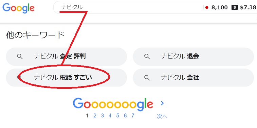Image resolution: width=257 pixels, height=128 pixels.
Task: Go to results page 3
Action: coord(103,116)
